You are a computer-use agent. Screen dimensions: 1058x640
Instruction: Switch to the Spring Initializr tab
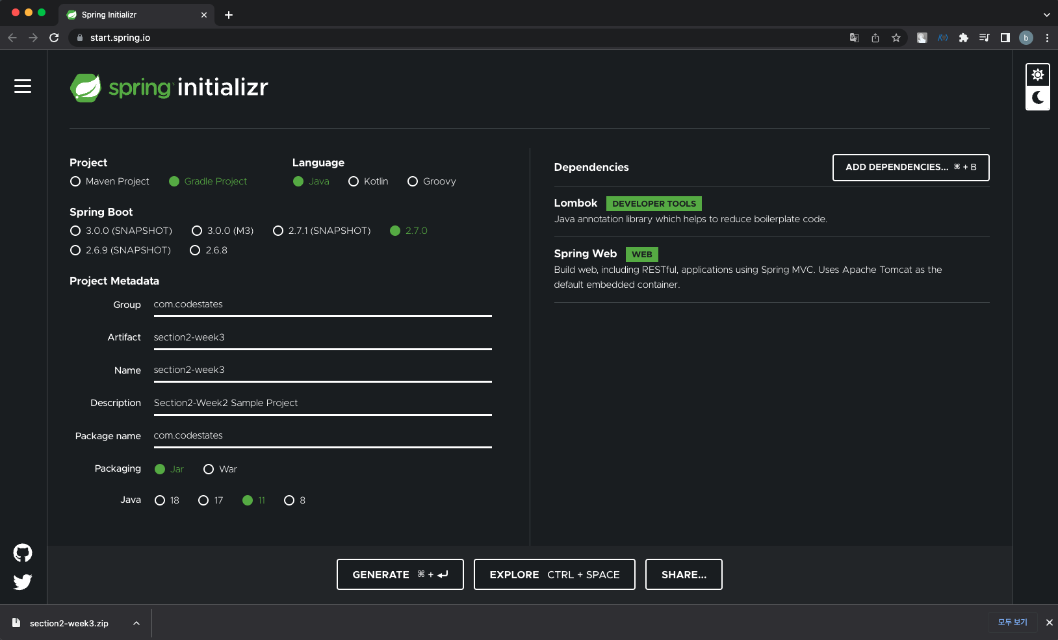tap(136, 14)
